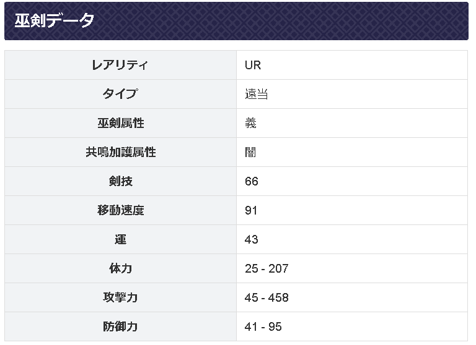Select the luck value 43
This screenshot has height=345, width=476.
pyautogui.click(x=251, y=239)
